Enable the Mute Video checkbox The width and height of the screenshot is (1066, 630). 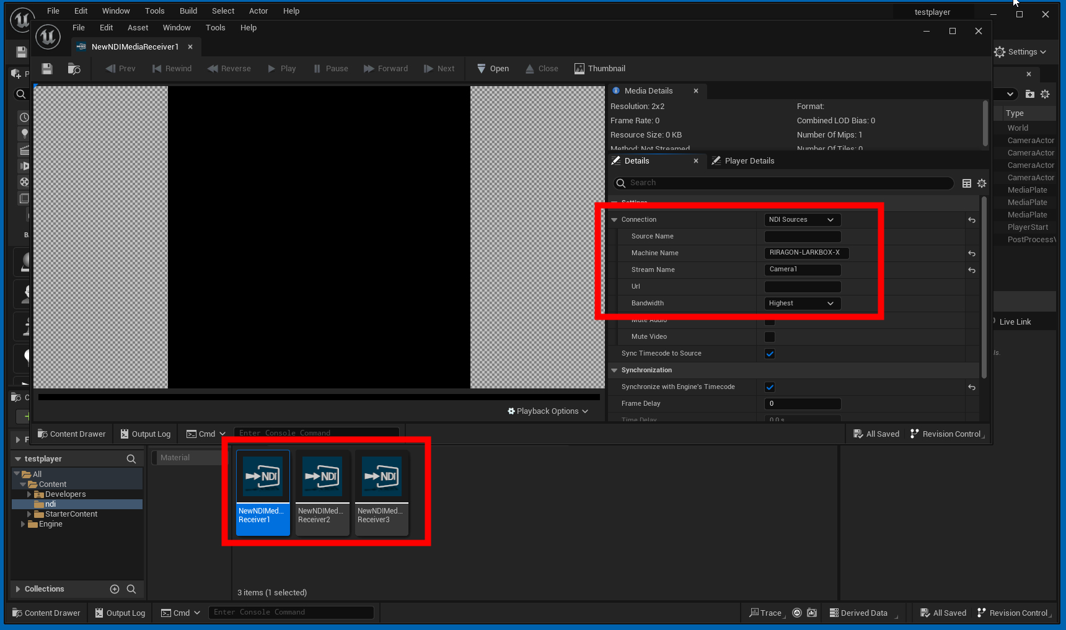pos(770,337)
